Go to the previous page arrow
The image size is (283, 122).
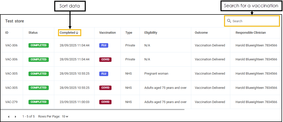pos(9,117)
